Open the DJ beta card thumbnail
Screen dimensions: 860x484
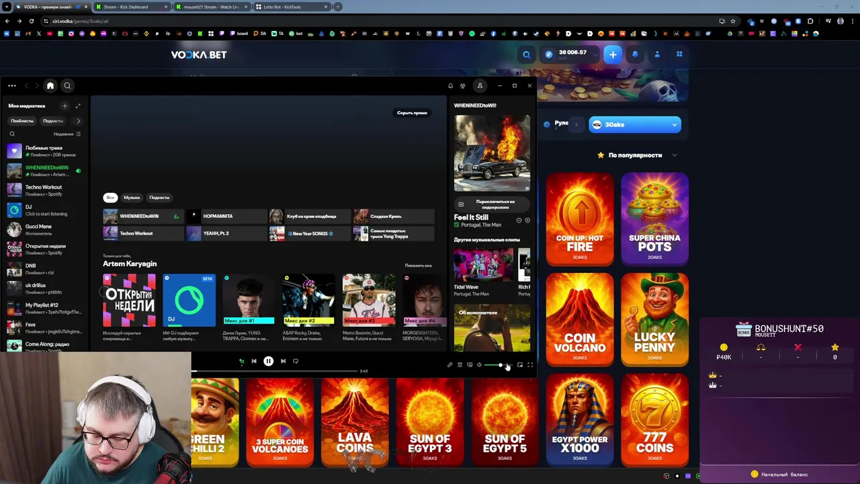pyautogui.click(x=189, y=300)
